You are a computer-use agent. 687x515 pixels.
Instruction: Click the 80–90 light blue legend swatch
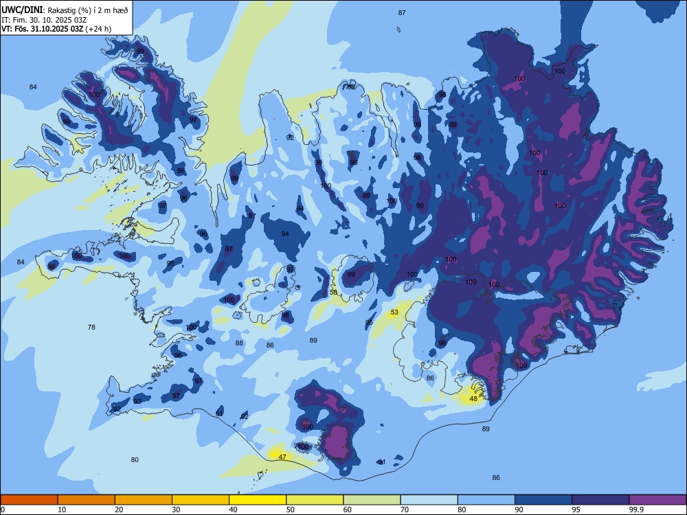tap(486, 500)
